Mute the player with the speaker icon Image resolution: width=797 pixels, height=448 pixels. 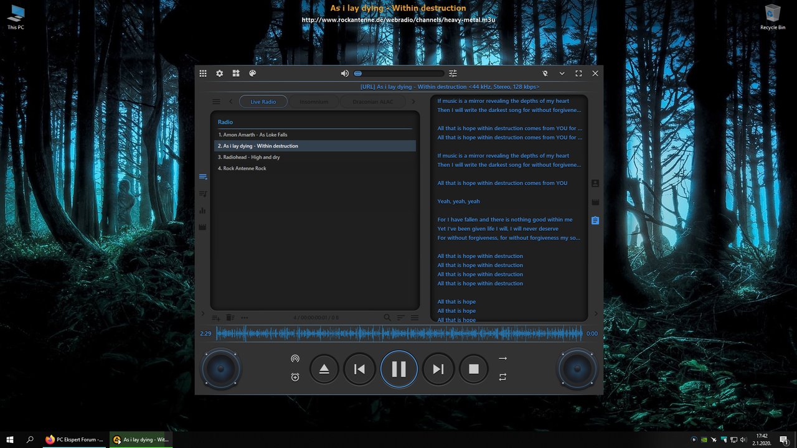344,73
